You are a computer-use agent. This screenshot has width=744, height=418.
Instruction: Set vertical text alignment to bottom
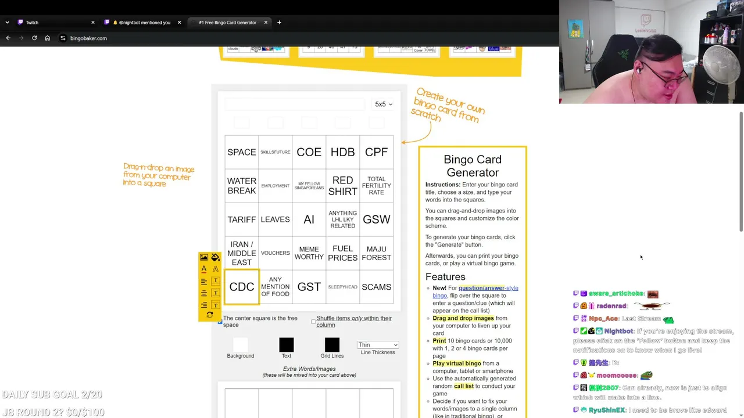(216, 305)
